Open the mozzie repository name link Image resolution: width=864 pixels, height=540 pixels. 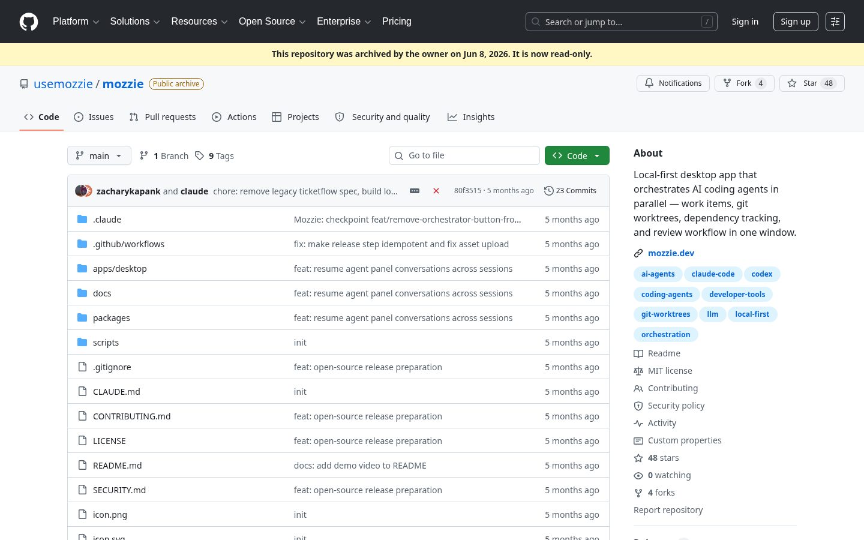123,84
